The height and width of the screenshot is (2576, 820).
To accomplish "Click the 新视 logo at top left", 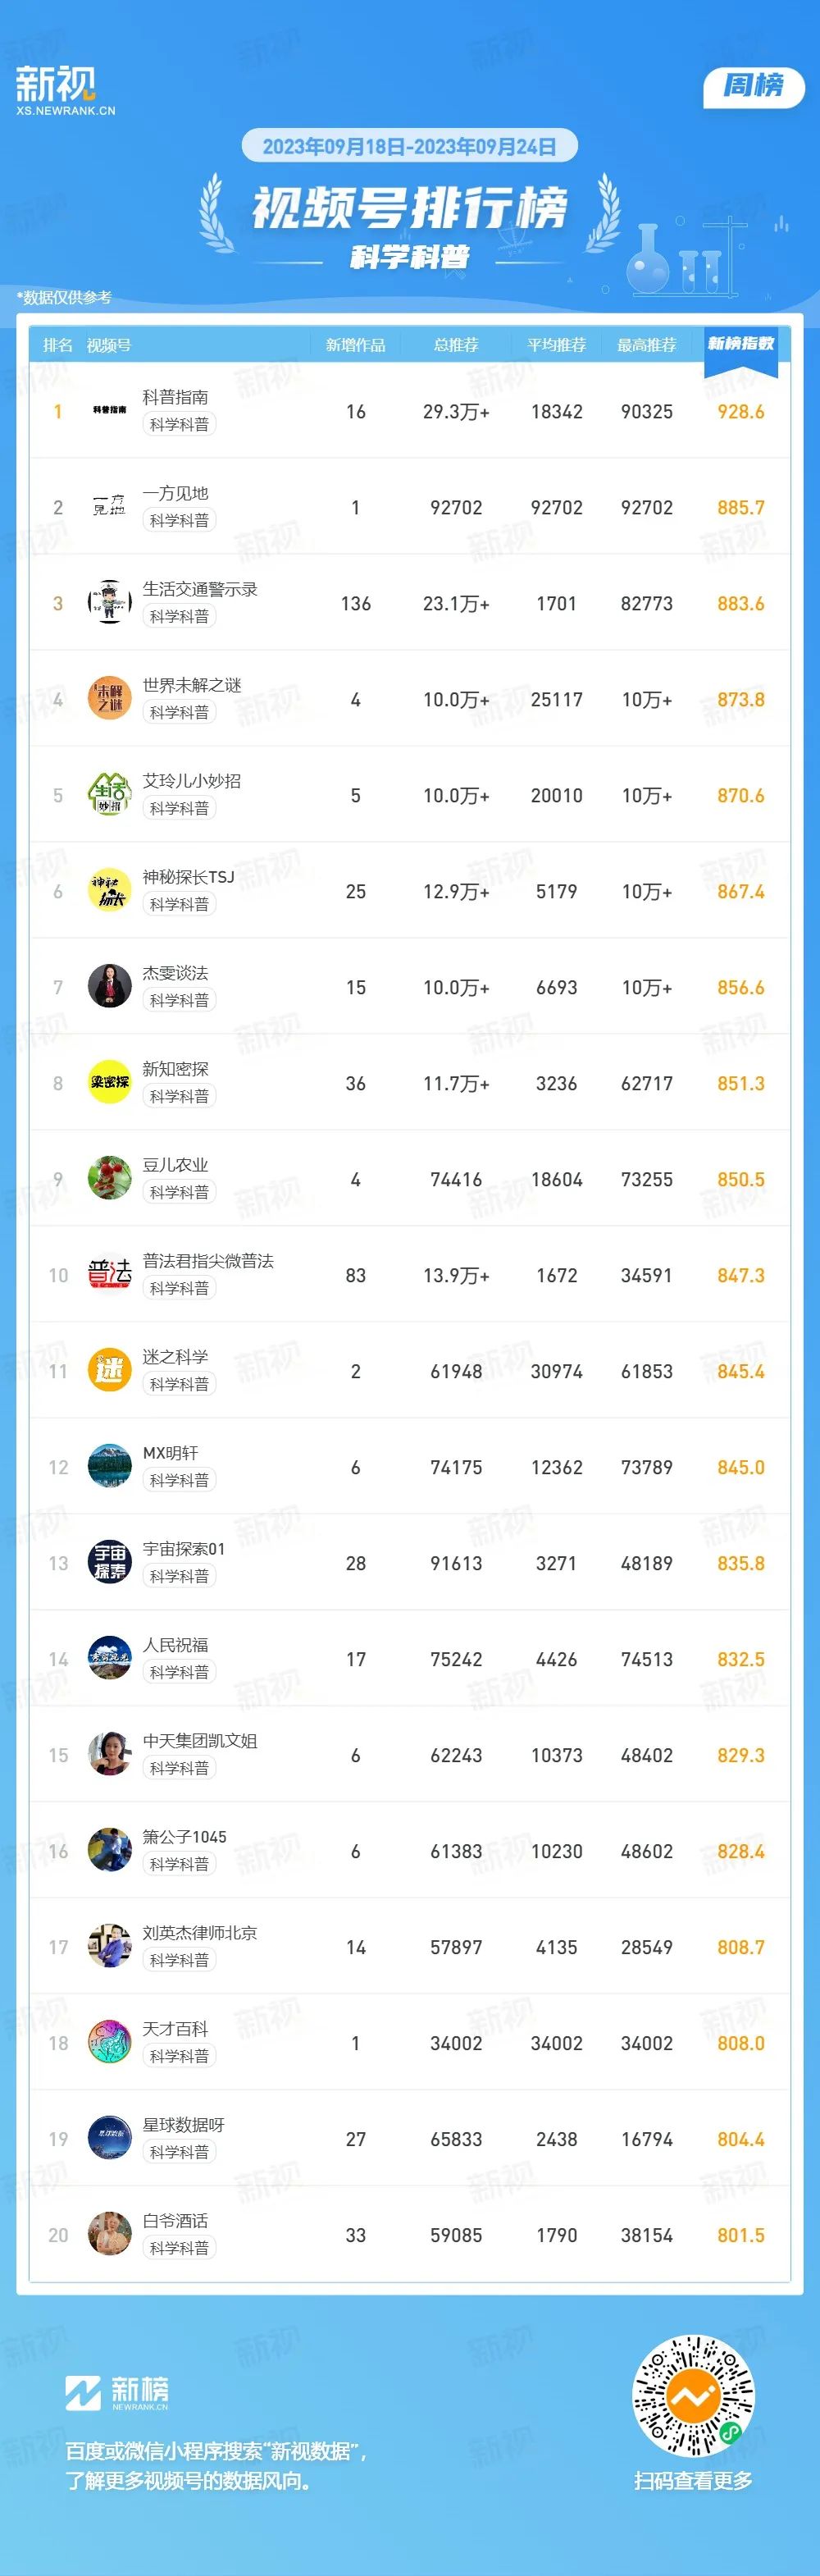I will 65,91.
